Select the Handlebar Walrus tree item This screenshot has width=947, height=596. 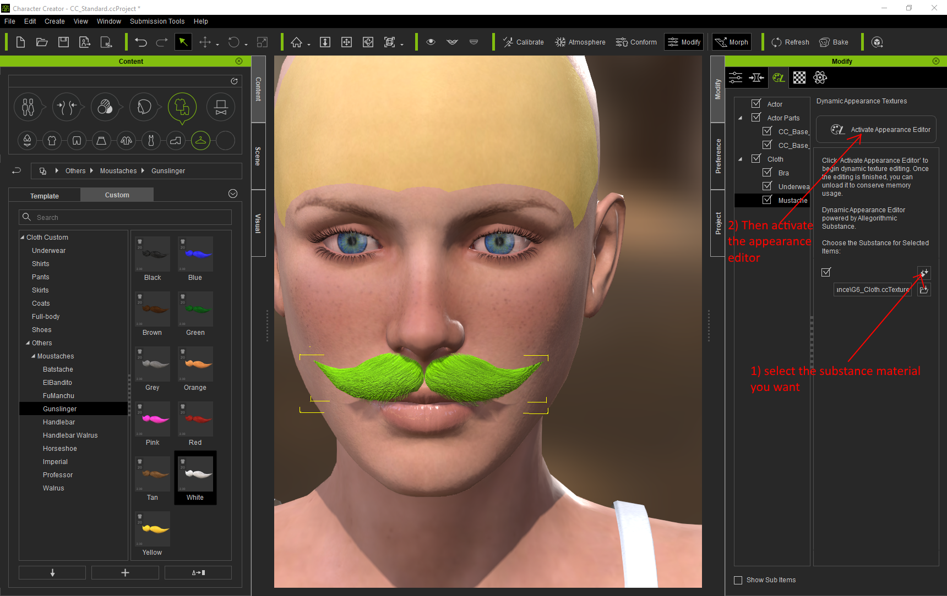pos(70,435)
